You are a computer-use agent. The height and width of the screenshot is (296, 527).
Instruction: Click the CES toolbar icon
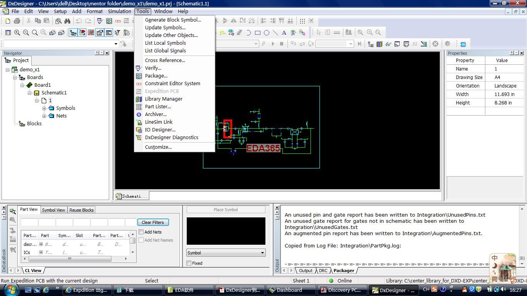tap(118, 21)
